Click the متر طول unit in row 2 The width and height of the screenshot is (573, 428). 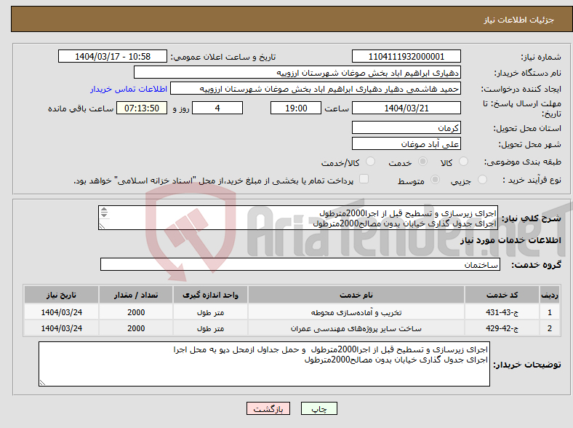coord(210,328)
